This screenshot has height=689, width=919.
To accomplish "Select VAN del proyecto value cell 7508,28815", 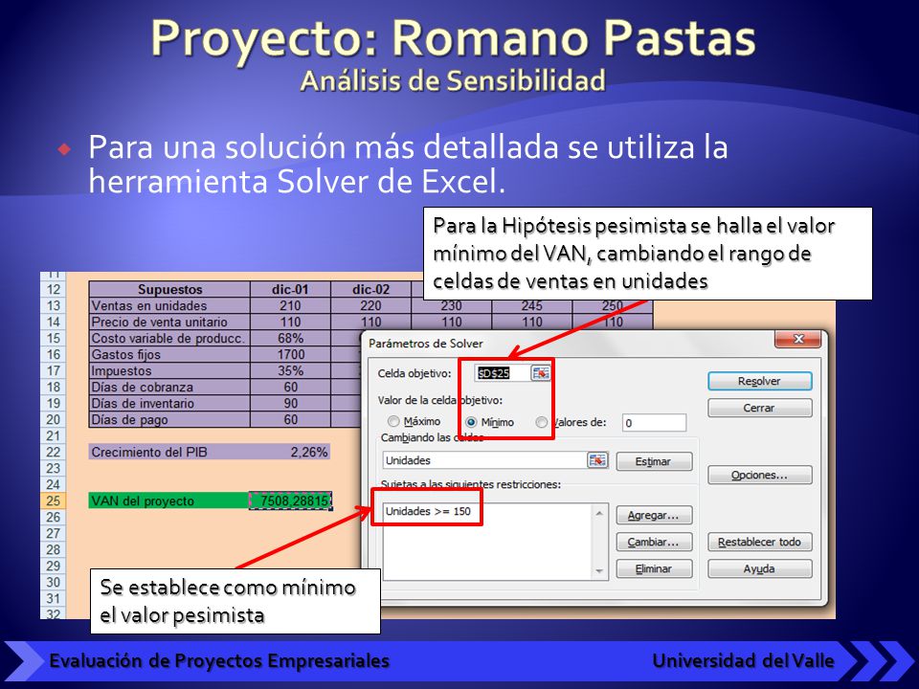I will (291, 500).
